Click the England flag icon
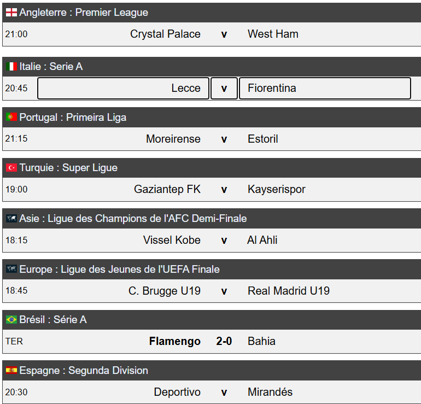Screen dimensions: 421x404 pos(11,13)
